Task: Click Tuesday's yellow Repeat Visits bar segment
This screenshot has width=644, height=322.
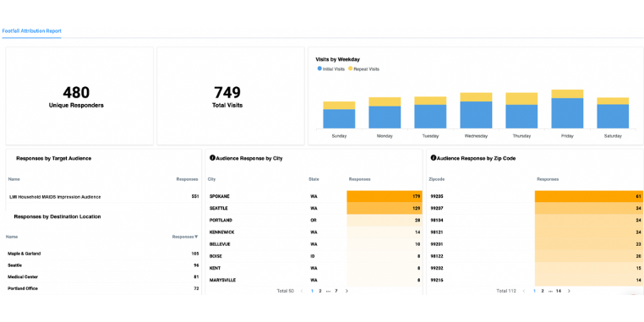Action: [x=430, y=101]
